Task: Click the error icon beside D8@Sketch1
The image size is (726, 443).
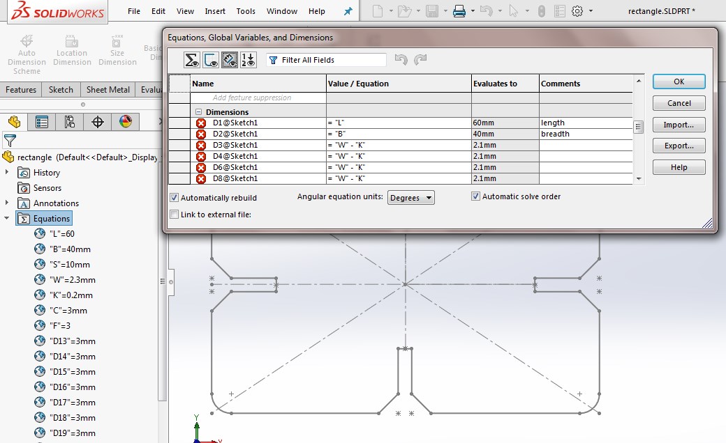Action: click(201, 179)
